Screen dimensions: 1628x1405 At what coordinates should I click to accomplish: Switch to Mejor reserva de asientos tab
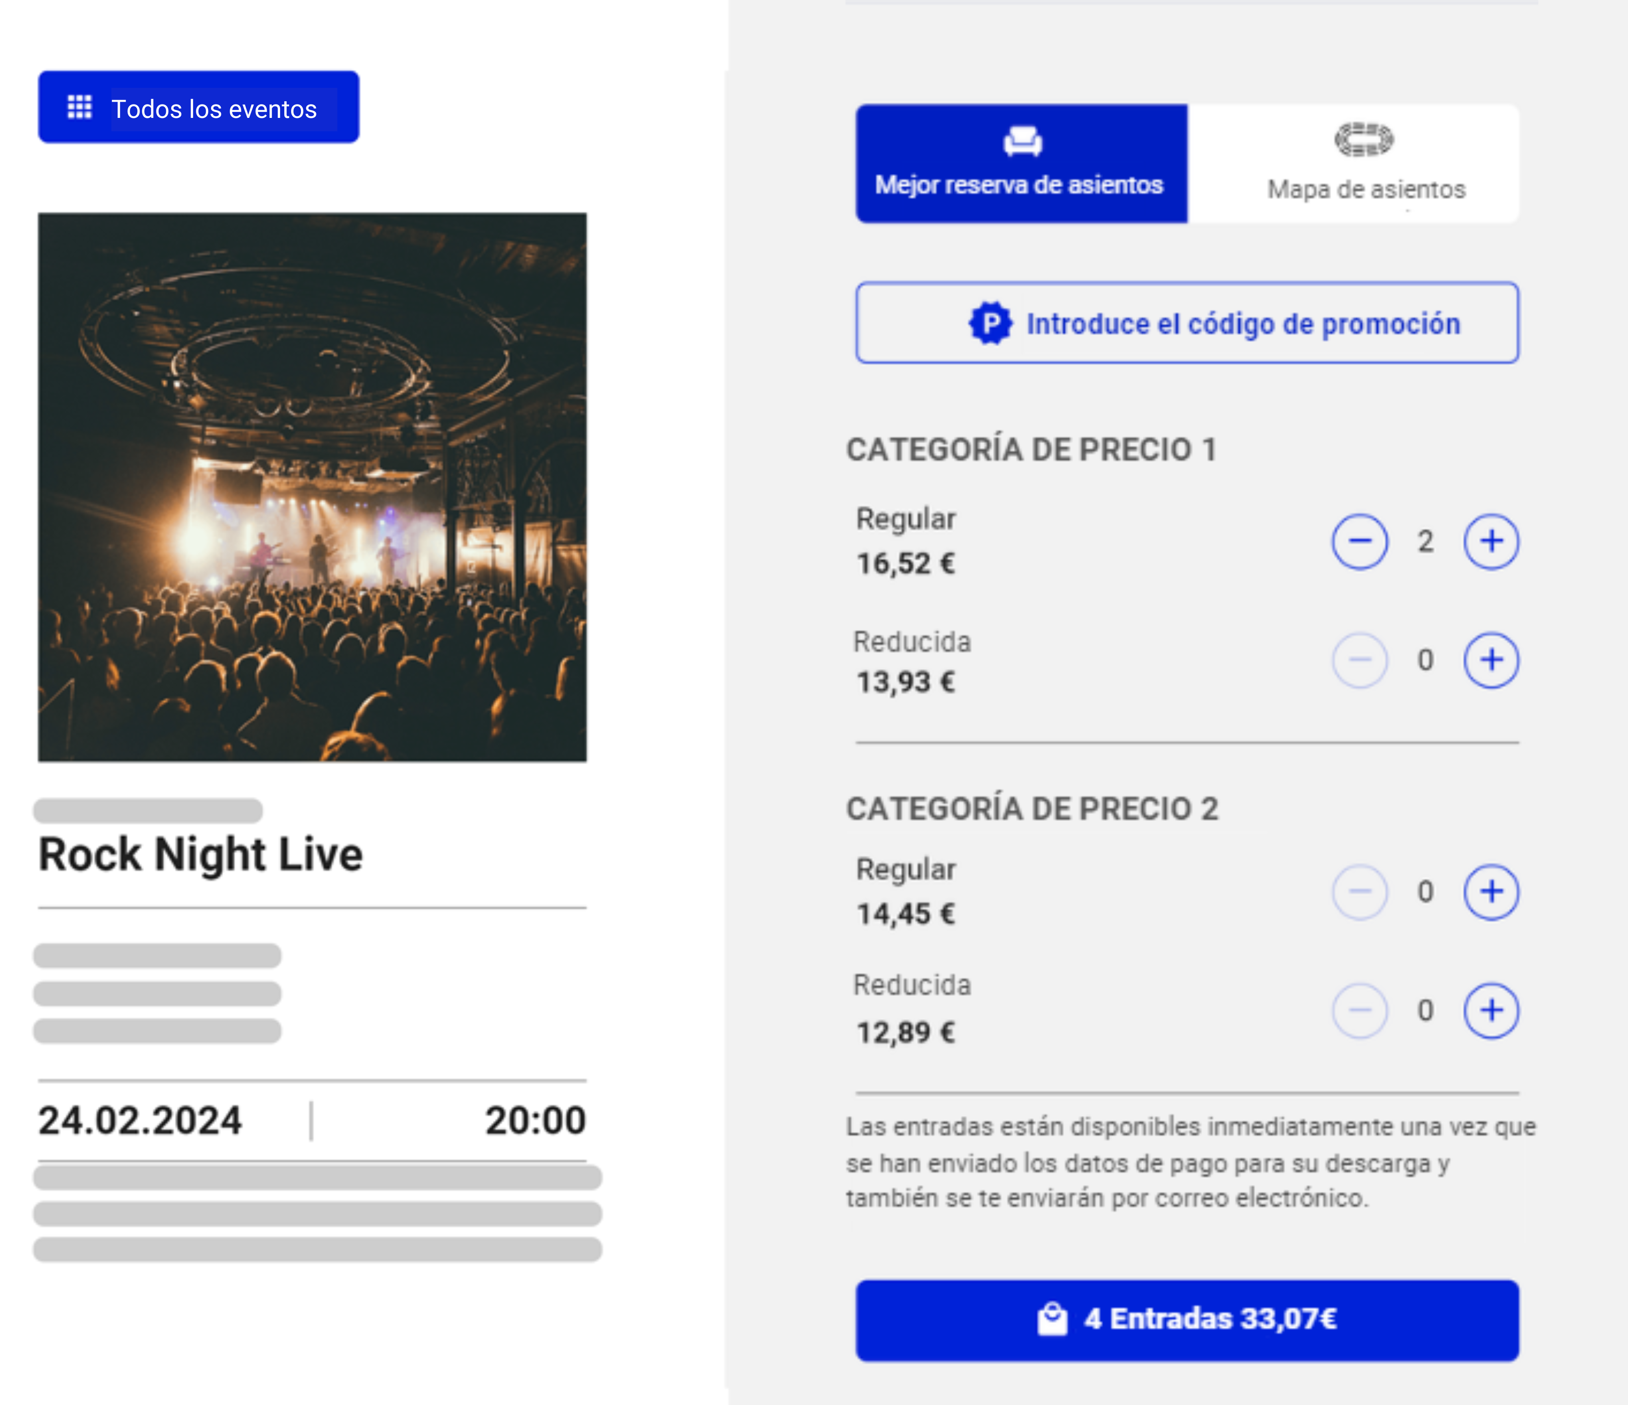1021,163
